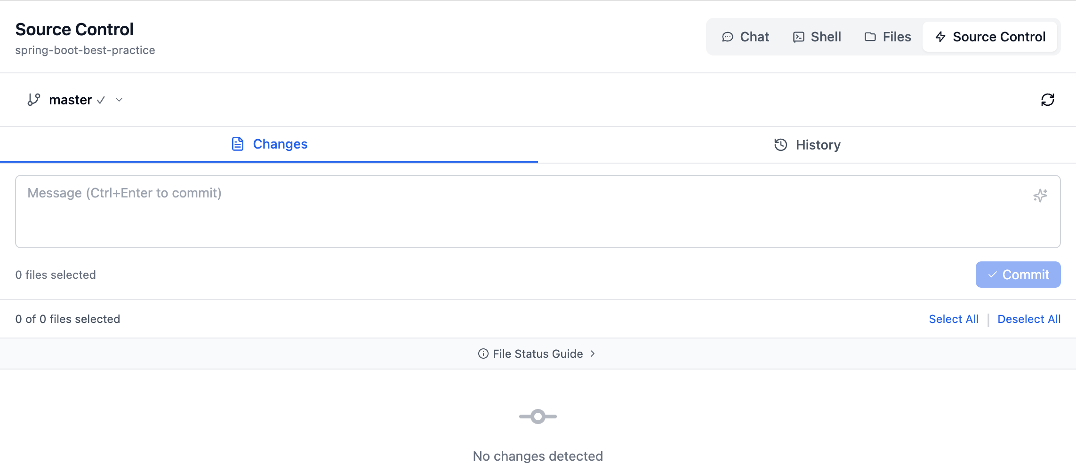Click the Chat speech bubble icon
1076x472 pixels.
pyautogui.click(x=727, y=37)
